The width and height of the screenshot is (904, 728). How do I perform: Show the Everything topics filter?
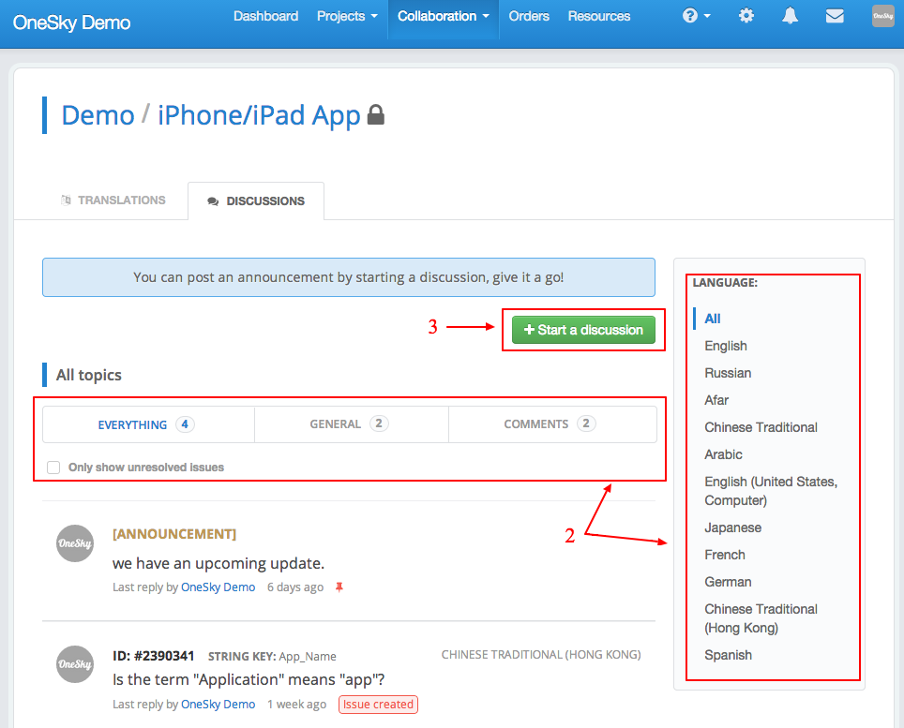coord(149,424)
